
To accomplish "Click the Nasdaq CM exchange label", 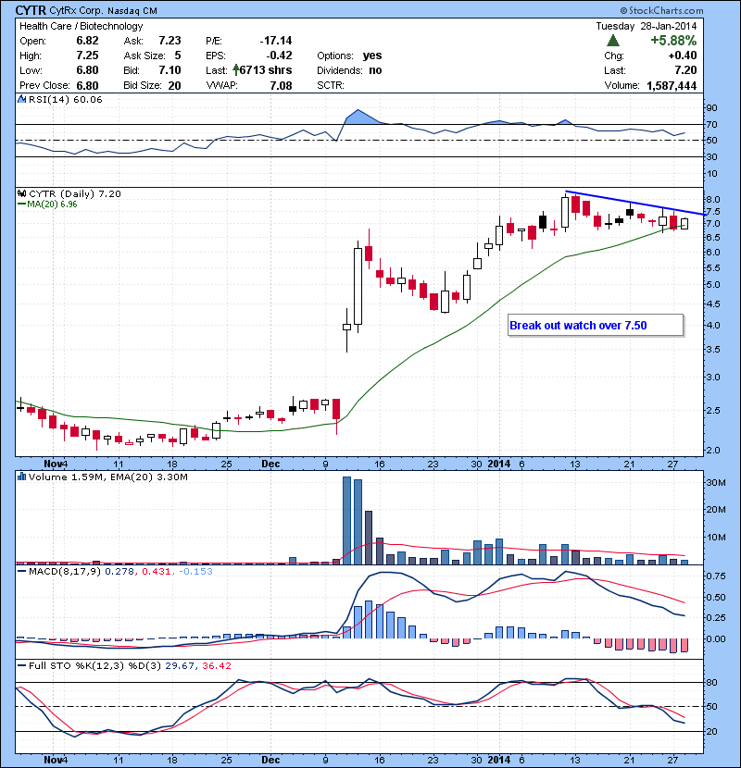I will (132, 11).
